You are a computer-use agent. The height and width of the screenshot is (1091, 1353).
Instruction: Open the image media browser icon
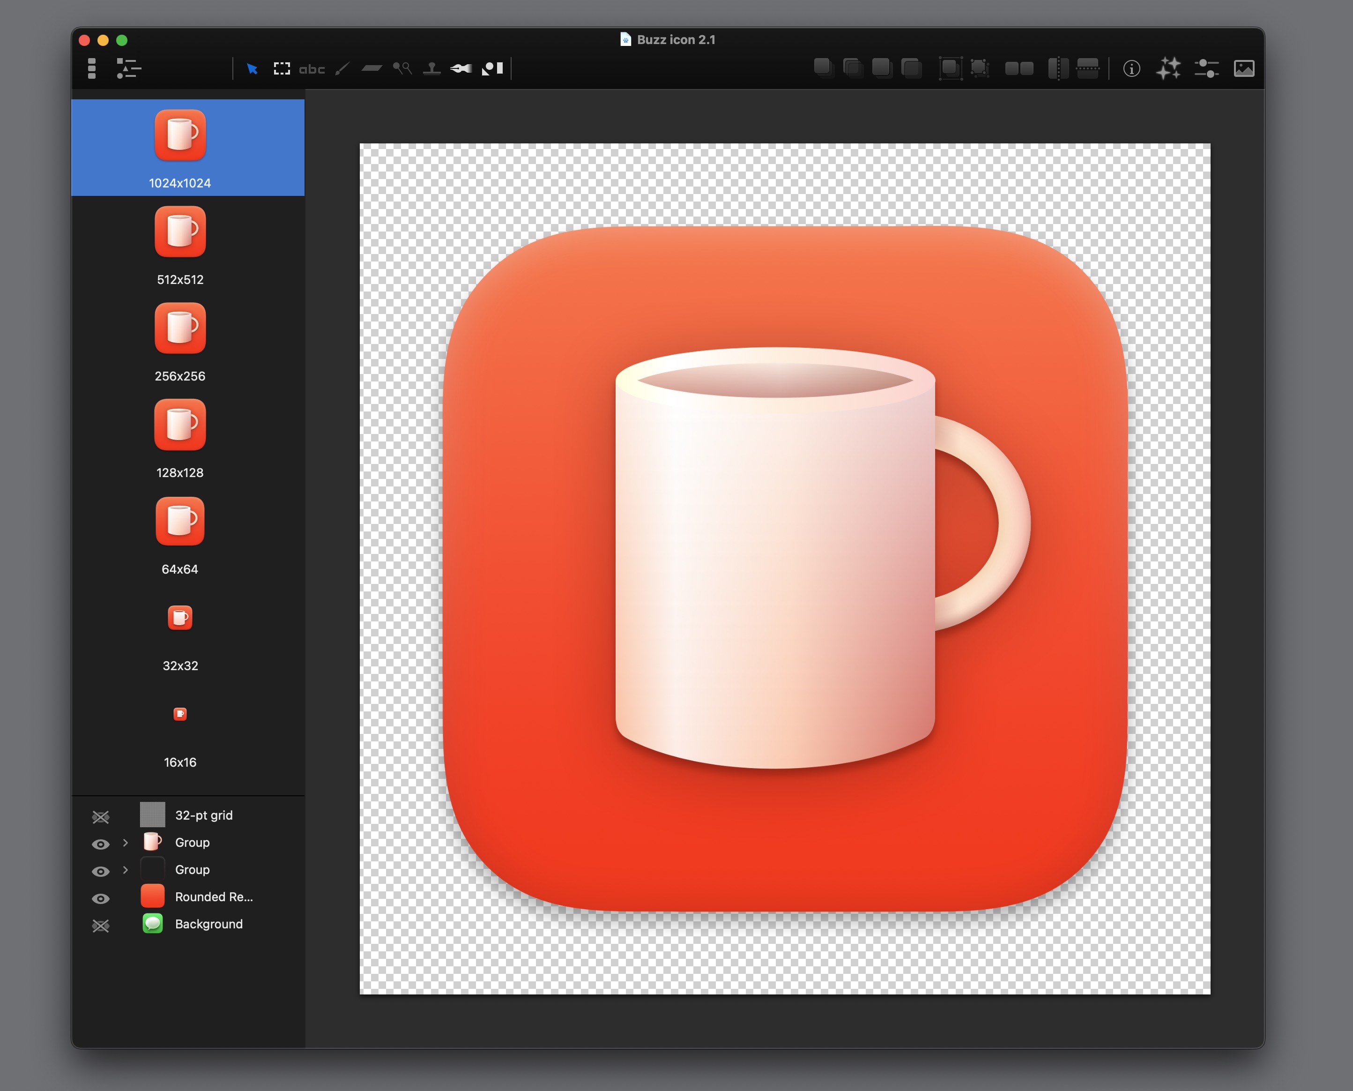point(1244,68)
